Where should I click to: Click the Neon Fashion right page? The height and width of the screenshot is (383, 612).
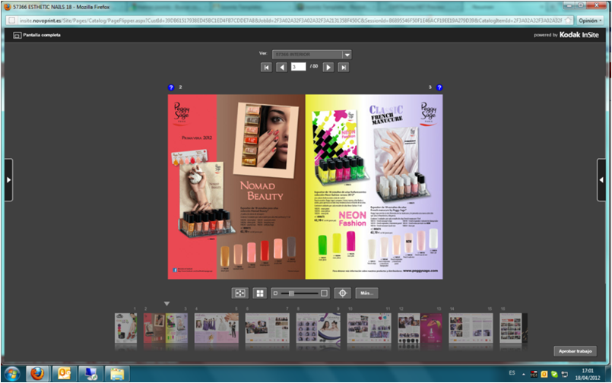[374, 187]
